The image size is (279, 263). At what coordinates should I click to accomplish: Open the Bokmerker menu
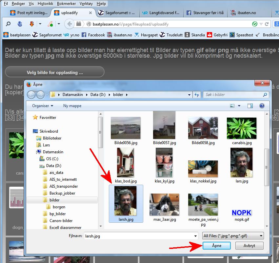point(66,4)
